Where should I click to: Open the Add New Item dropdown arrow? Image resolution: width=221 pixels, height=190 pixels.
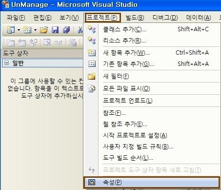point(35,30)
